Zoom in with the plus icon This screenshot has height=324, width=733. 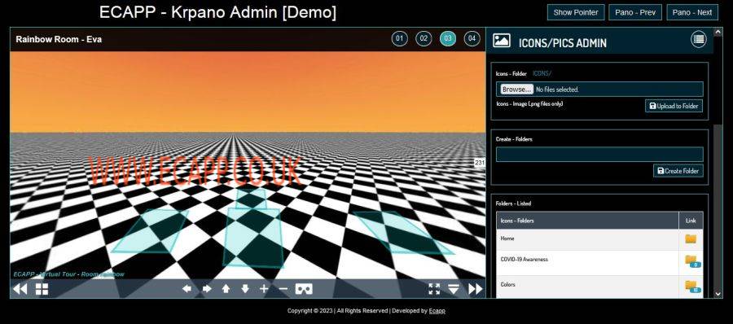pyautogui.click(x=264, y=289)
